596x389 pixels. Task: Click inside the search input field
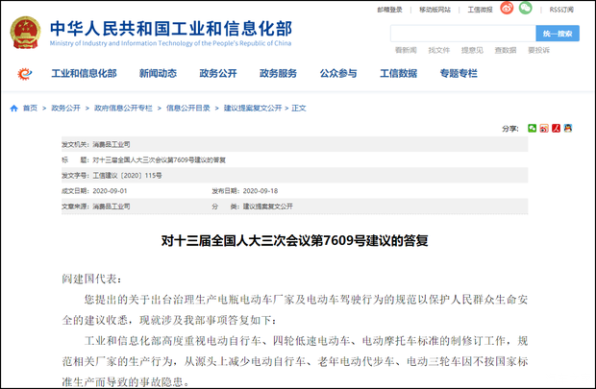click(x=463, y=34)
